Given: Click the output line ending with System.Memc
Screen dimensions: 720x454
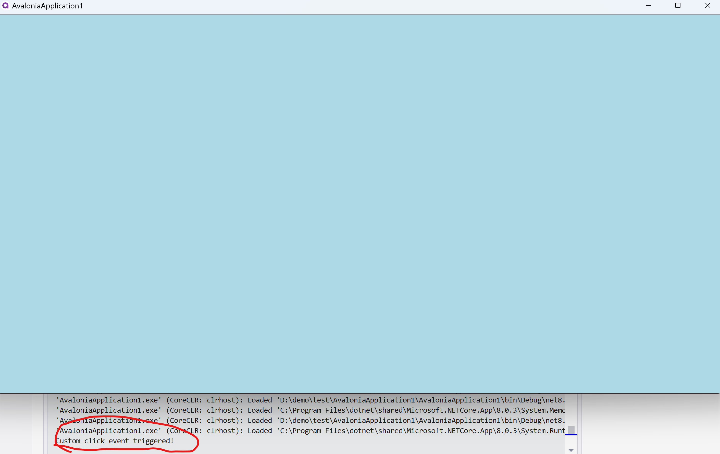Looking at the screenshot, I should click(311, 410).
